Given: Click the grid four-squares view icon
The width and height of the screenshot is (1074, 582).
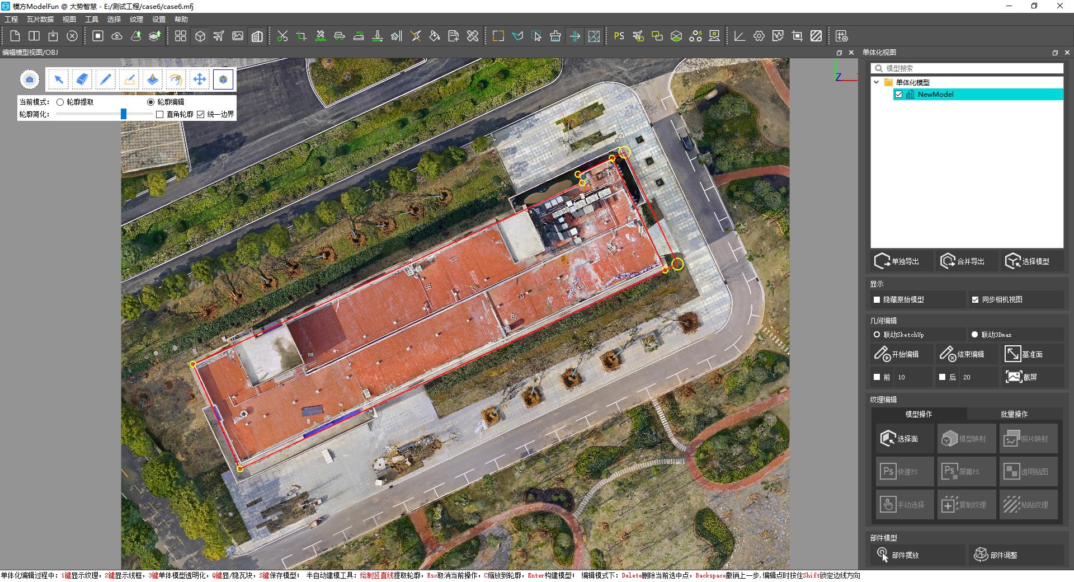Looking at the screenshot, I should click(x=181, y=36).
